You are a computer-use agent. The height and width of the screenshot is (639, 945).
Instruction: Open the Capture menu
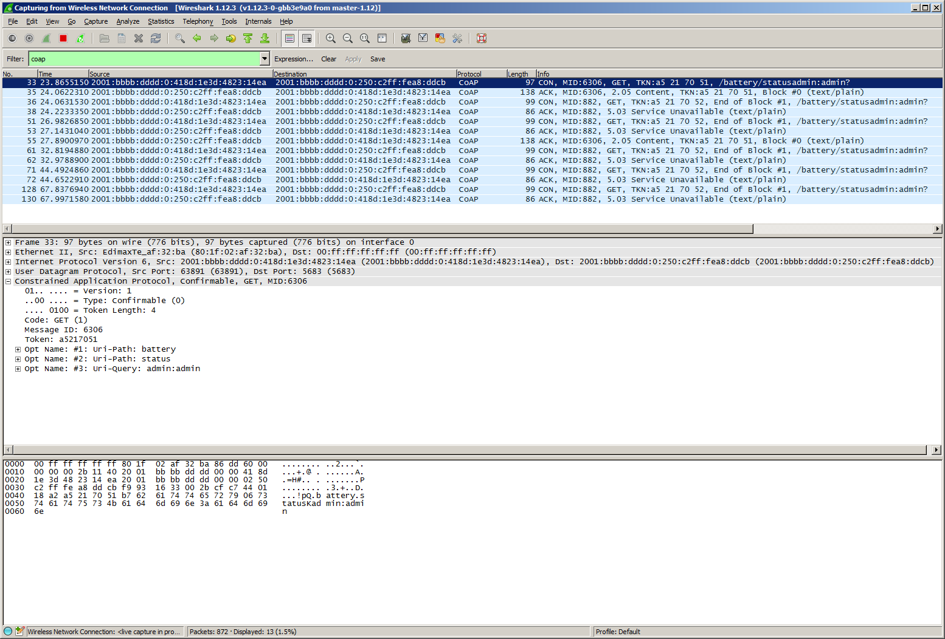95,21
